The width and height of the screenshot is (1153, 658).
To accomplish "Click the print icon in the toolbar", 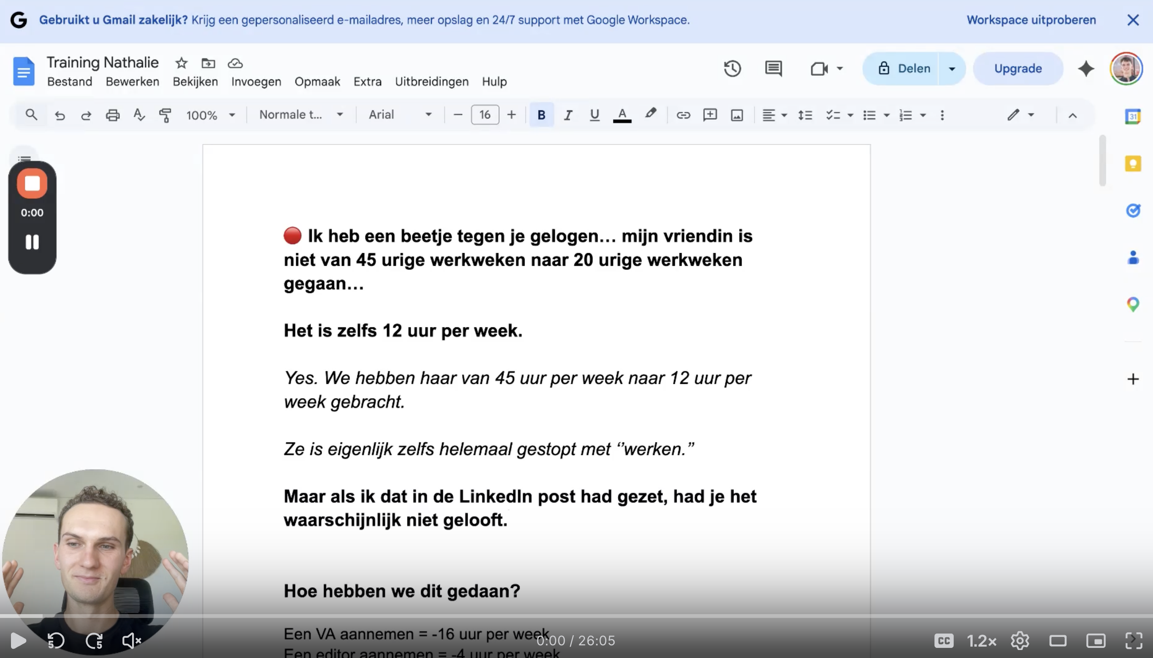I will [112, 115].
